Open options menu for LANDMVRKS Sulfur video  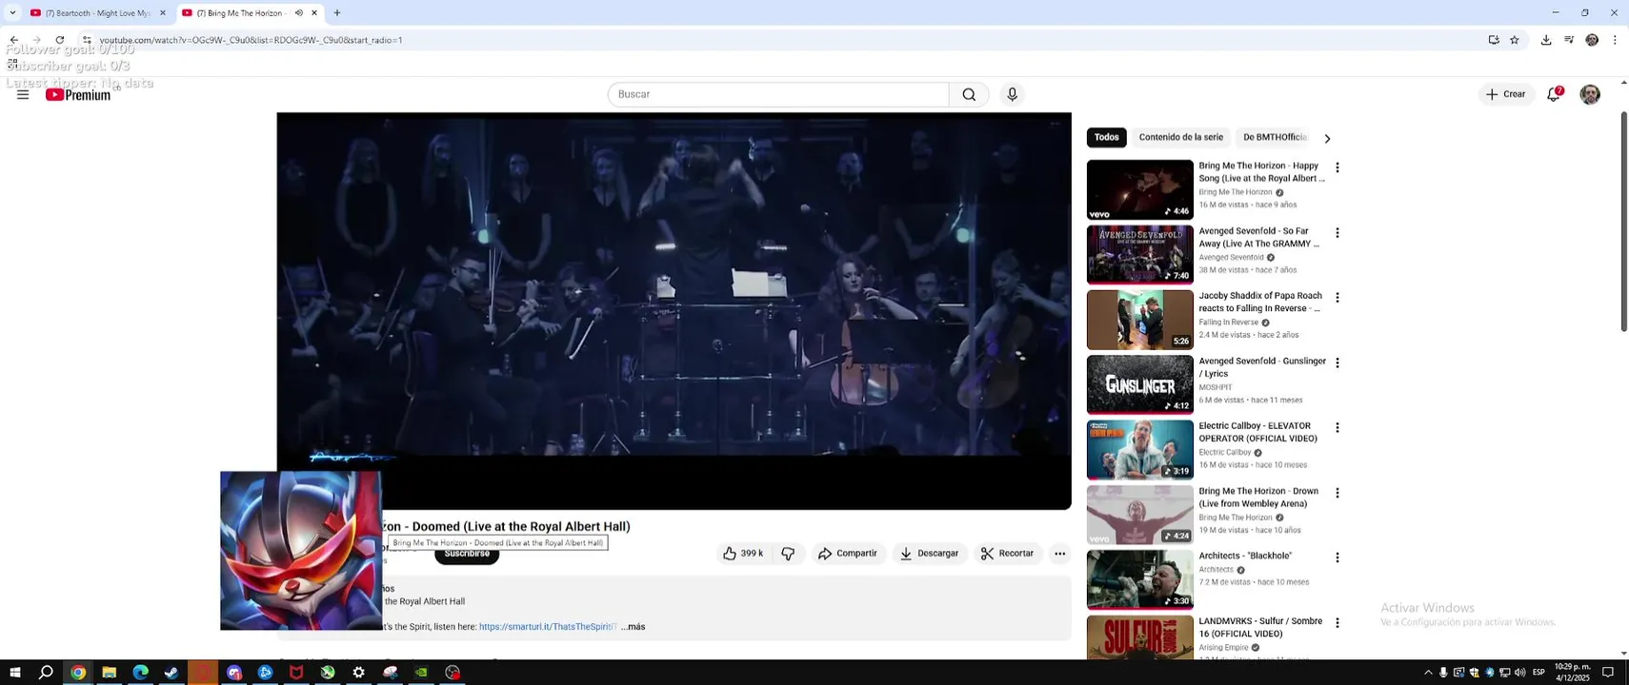1337,623
